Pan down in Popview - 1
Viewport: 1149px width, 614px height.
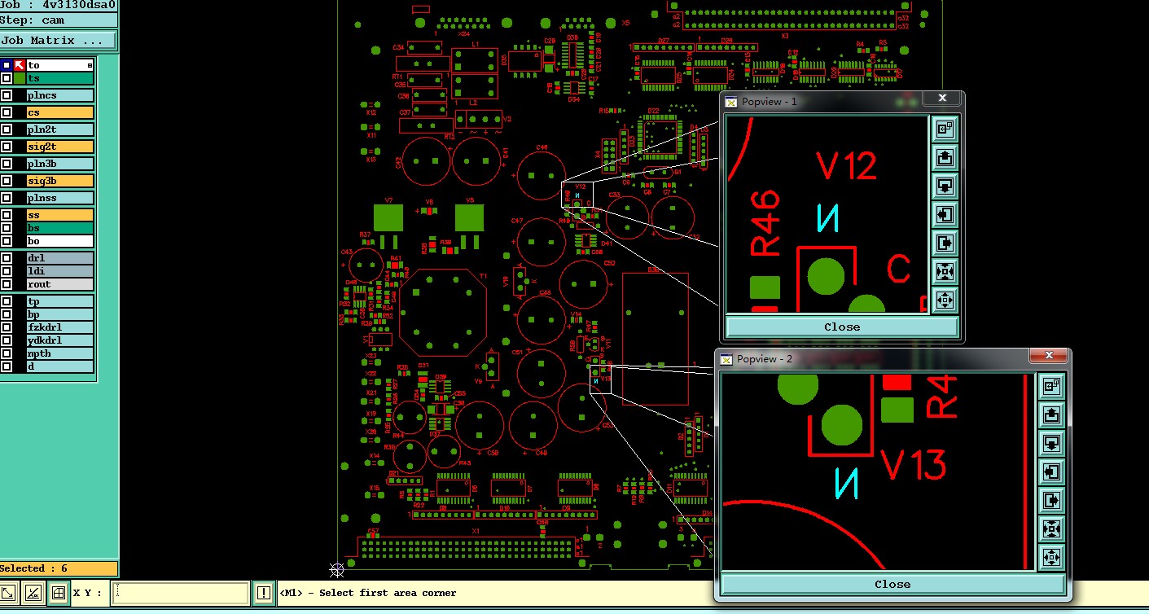pos(945,186)
